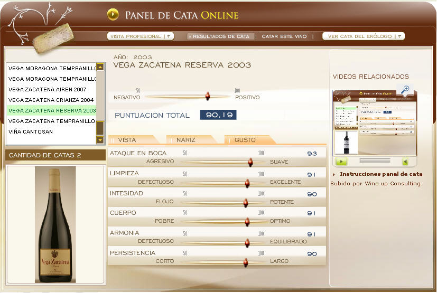Click the Persistencia slider handle
437x293 pixels.
[x=246, y=262]
